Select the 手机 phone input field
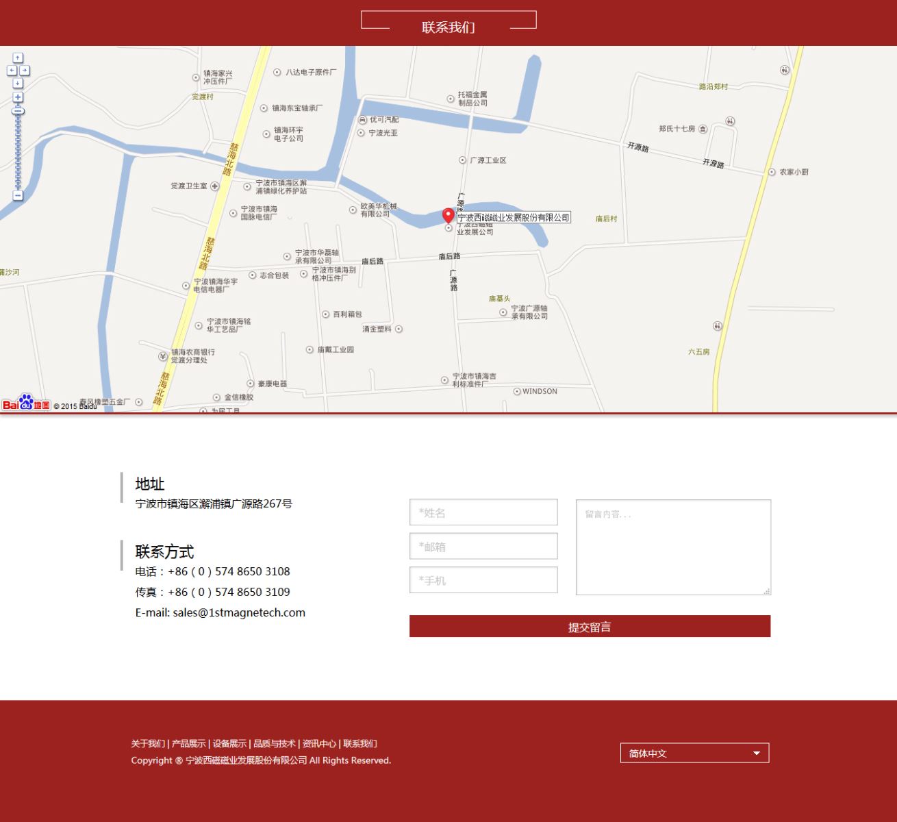The height and width of the screenshot is (822, 897). click(483, 580)
